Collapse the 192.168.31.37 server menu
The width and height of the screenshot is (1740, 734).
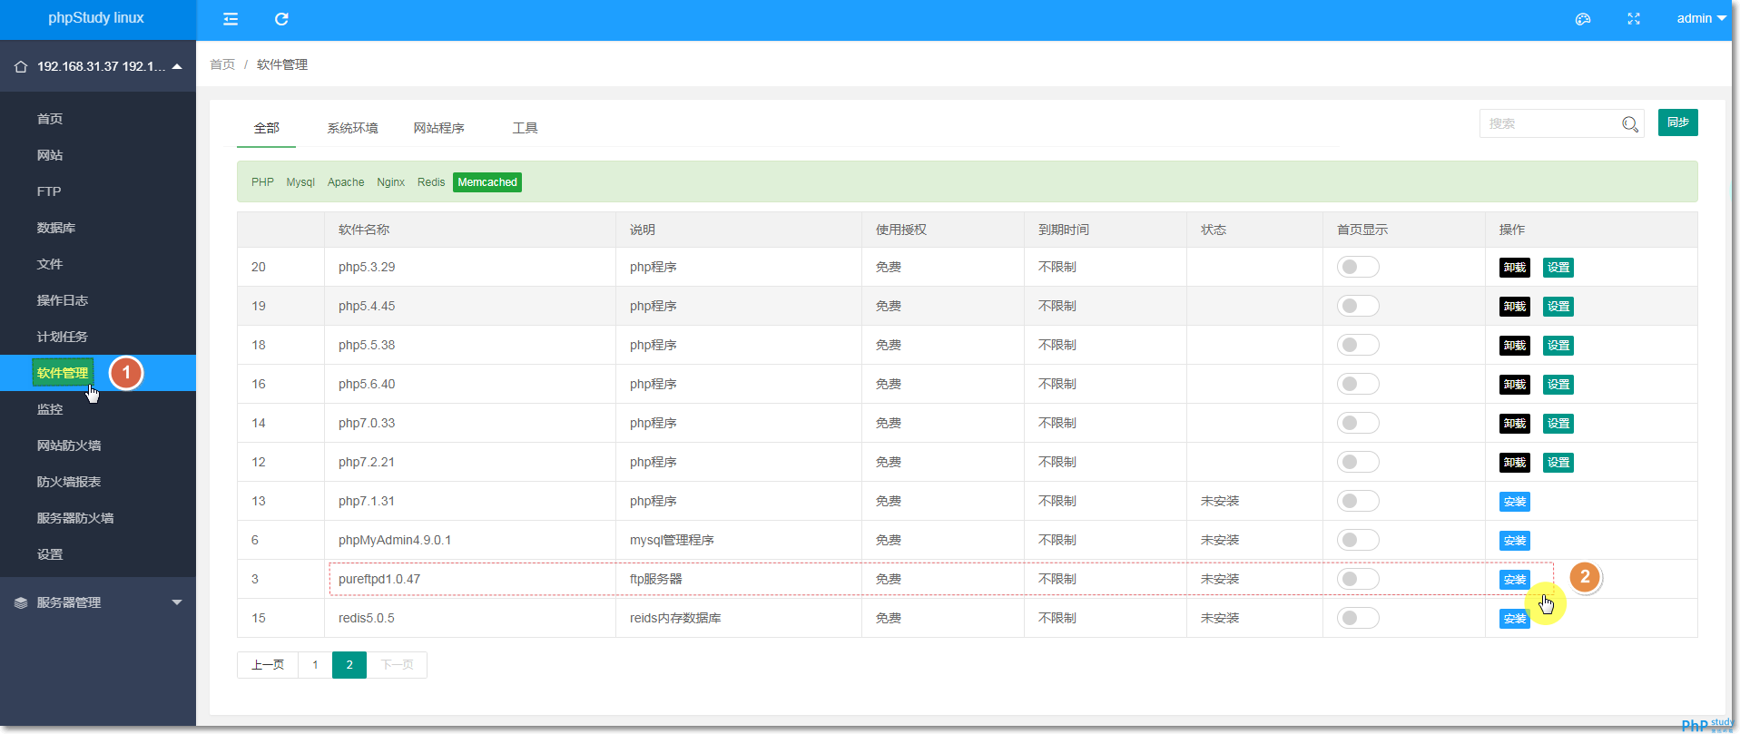(x=177, y=66)
